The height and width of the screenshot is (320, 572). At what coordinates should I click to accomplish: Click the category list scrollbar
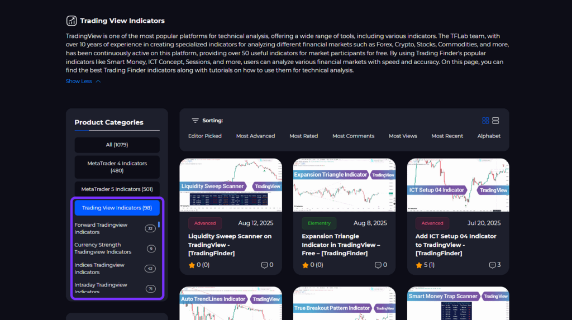coord(159,225)
